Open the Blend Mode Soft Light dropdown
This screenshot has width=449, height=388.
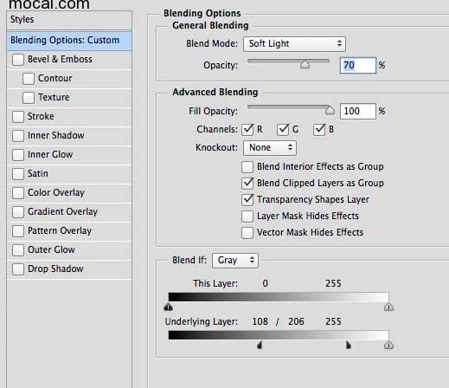click(x=294, y=44)
